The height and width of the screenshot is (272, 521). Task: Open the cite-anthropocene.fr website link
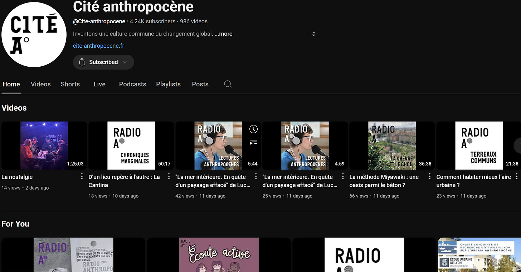tap(98, 46)
